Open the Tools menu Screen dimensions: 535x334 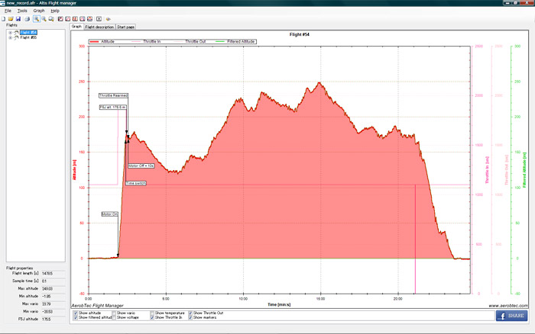pyautogui.click(x=22, y=11)
